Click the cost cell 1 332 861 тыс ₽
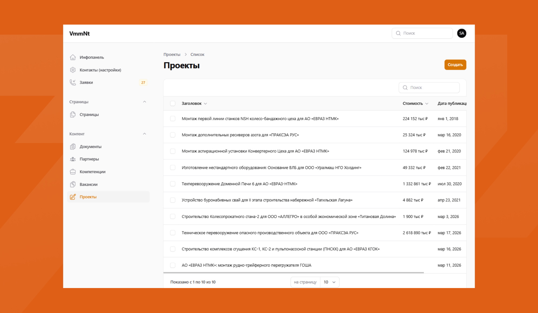538x313 pixels. click(x=417, y=184)
